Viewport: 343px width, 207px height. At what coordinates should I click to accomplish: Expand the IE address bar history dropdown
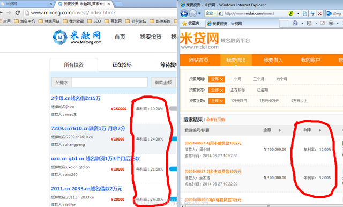(x=298, y=13)
